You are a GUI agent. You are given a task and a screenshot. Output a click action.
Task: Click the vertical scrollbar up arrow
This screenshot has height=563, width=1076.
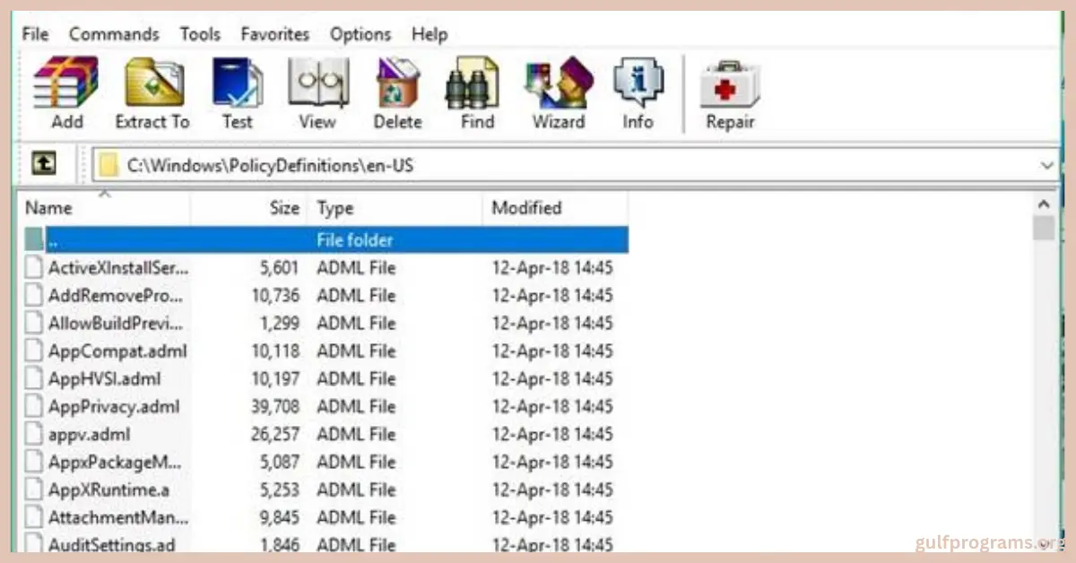click(x=1044, y=203)
